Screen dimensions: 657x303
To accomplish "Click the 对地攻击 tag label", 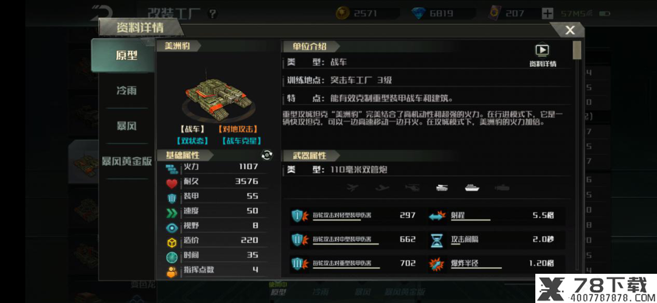I will pos(237,130).
